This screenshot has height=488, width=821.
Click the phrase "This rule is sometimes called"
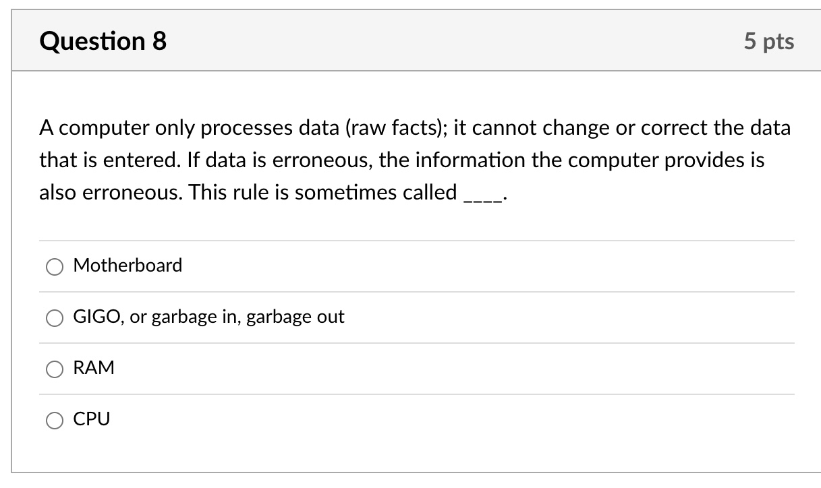324,193
